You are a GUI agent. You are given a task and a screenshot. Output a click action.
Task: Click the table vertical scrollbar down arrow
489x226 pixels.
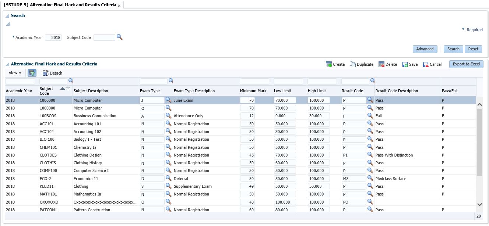point(479,204)
